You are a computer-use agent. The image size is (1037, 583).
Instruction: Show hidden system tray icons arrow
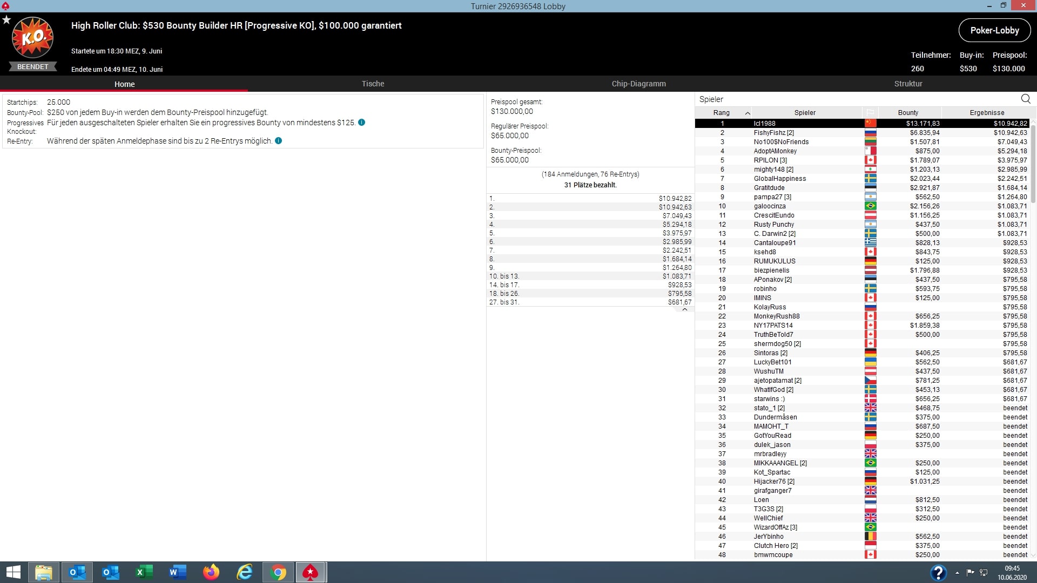[957, 573]
